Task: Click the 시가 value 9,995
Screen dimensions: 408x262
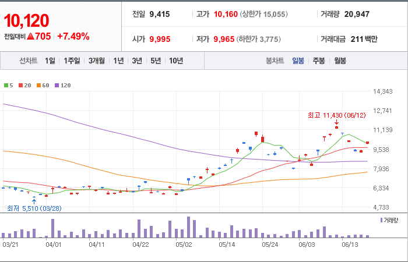Action: pos(160,39)
